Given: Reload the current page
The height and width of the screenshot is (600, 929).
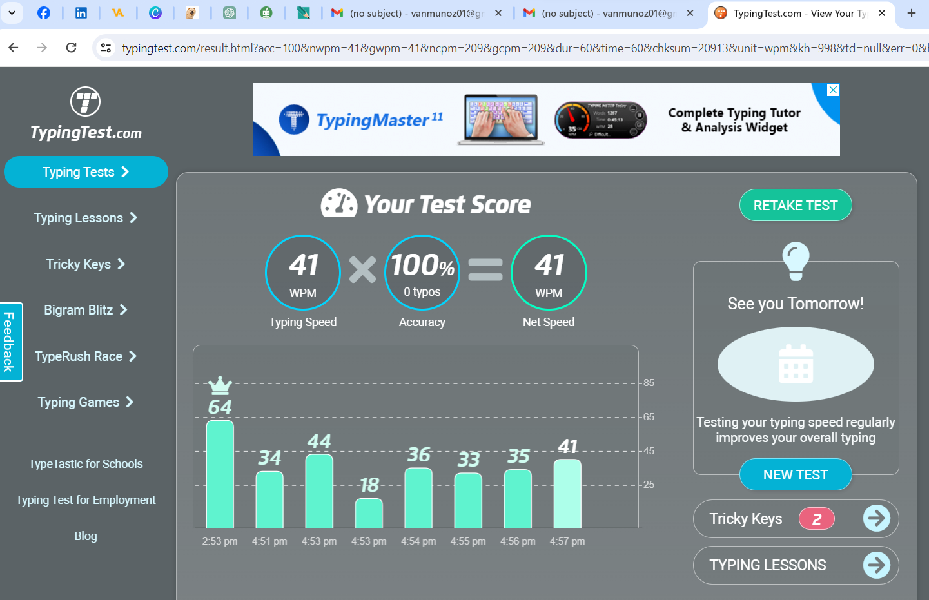Looking at the screenshot, I should [x=72, y=48].
